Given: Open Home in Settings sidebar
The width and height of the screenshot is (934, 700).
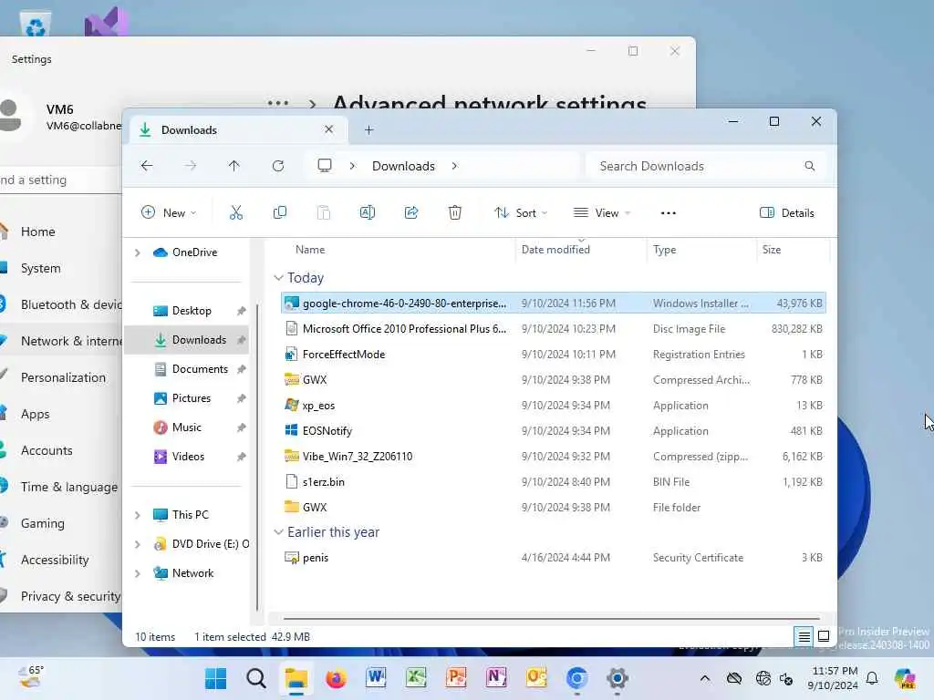Looking at the screenshot, I should 38,232.
